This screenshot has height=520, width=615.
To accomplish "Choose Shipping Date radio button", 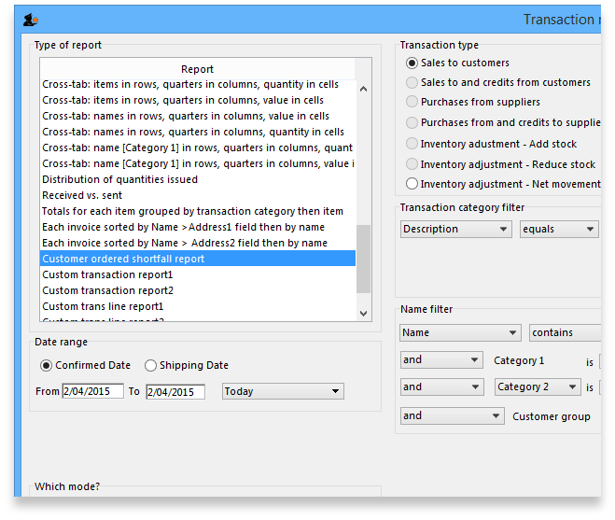I will [x=151, y=365].
